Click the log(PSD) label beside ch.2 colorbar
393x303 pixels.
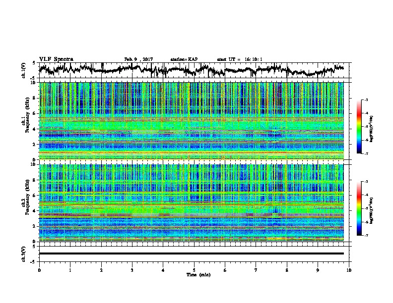point(372,210)
